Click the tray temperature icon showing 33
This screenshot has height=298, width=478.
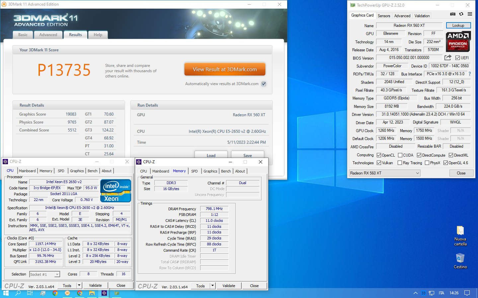pos(423,293)
